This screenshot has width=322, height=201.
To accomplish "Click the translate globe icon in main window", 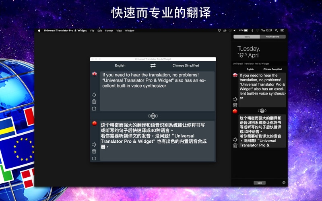I will pyautogui.click(x=153, y=116).
